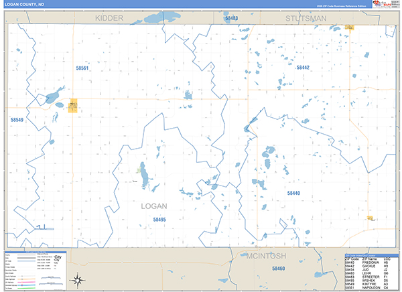Click the LOGAN county name label
This screenshot has height=292, width=402.
(154, 206)
